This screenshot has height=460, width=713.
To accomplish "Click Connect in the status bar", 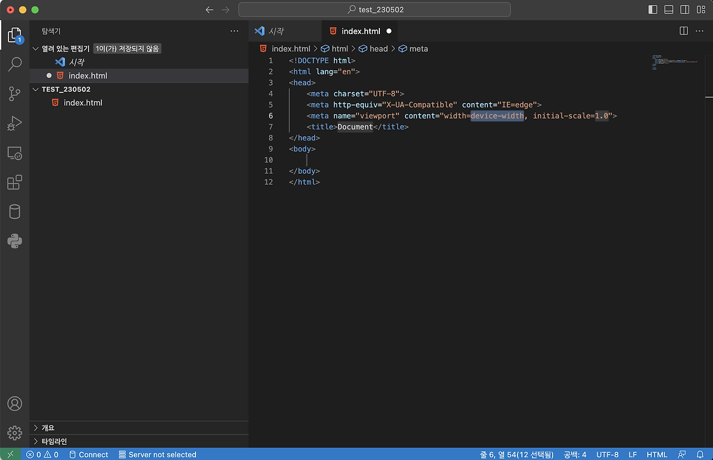I will 88,454.
